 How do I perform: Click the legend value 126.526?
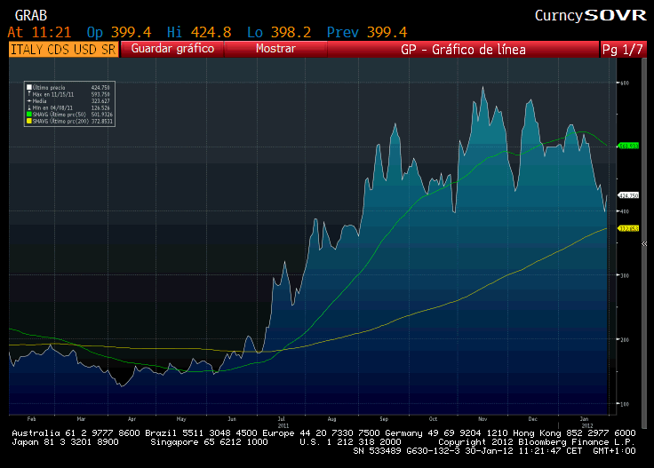(100, 108)
